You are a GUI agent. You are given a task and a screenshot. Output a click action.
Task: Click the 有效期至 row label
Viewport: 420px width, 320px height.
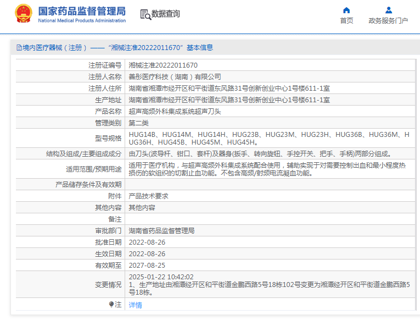click(x=108, y=265)
